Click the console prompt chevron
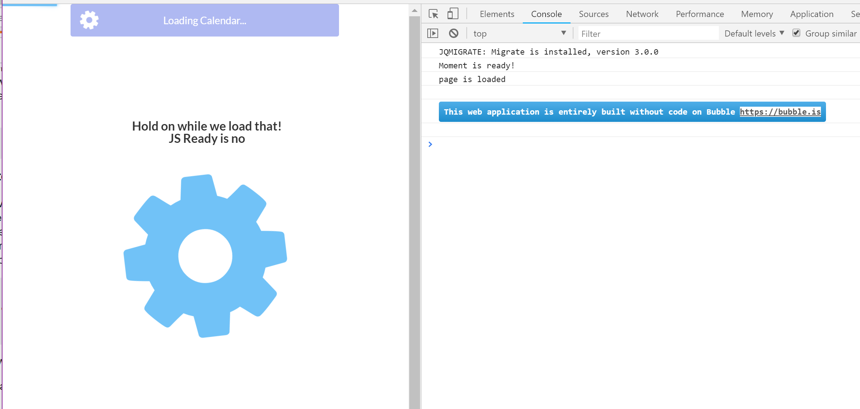This screenshot has width=860, height=409. (430, 144)
